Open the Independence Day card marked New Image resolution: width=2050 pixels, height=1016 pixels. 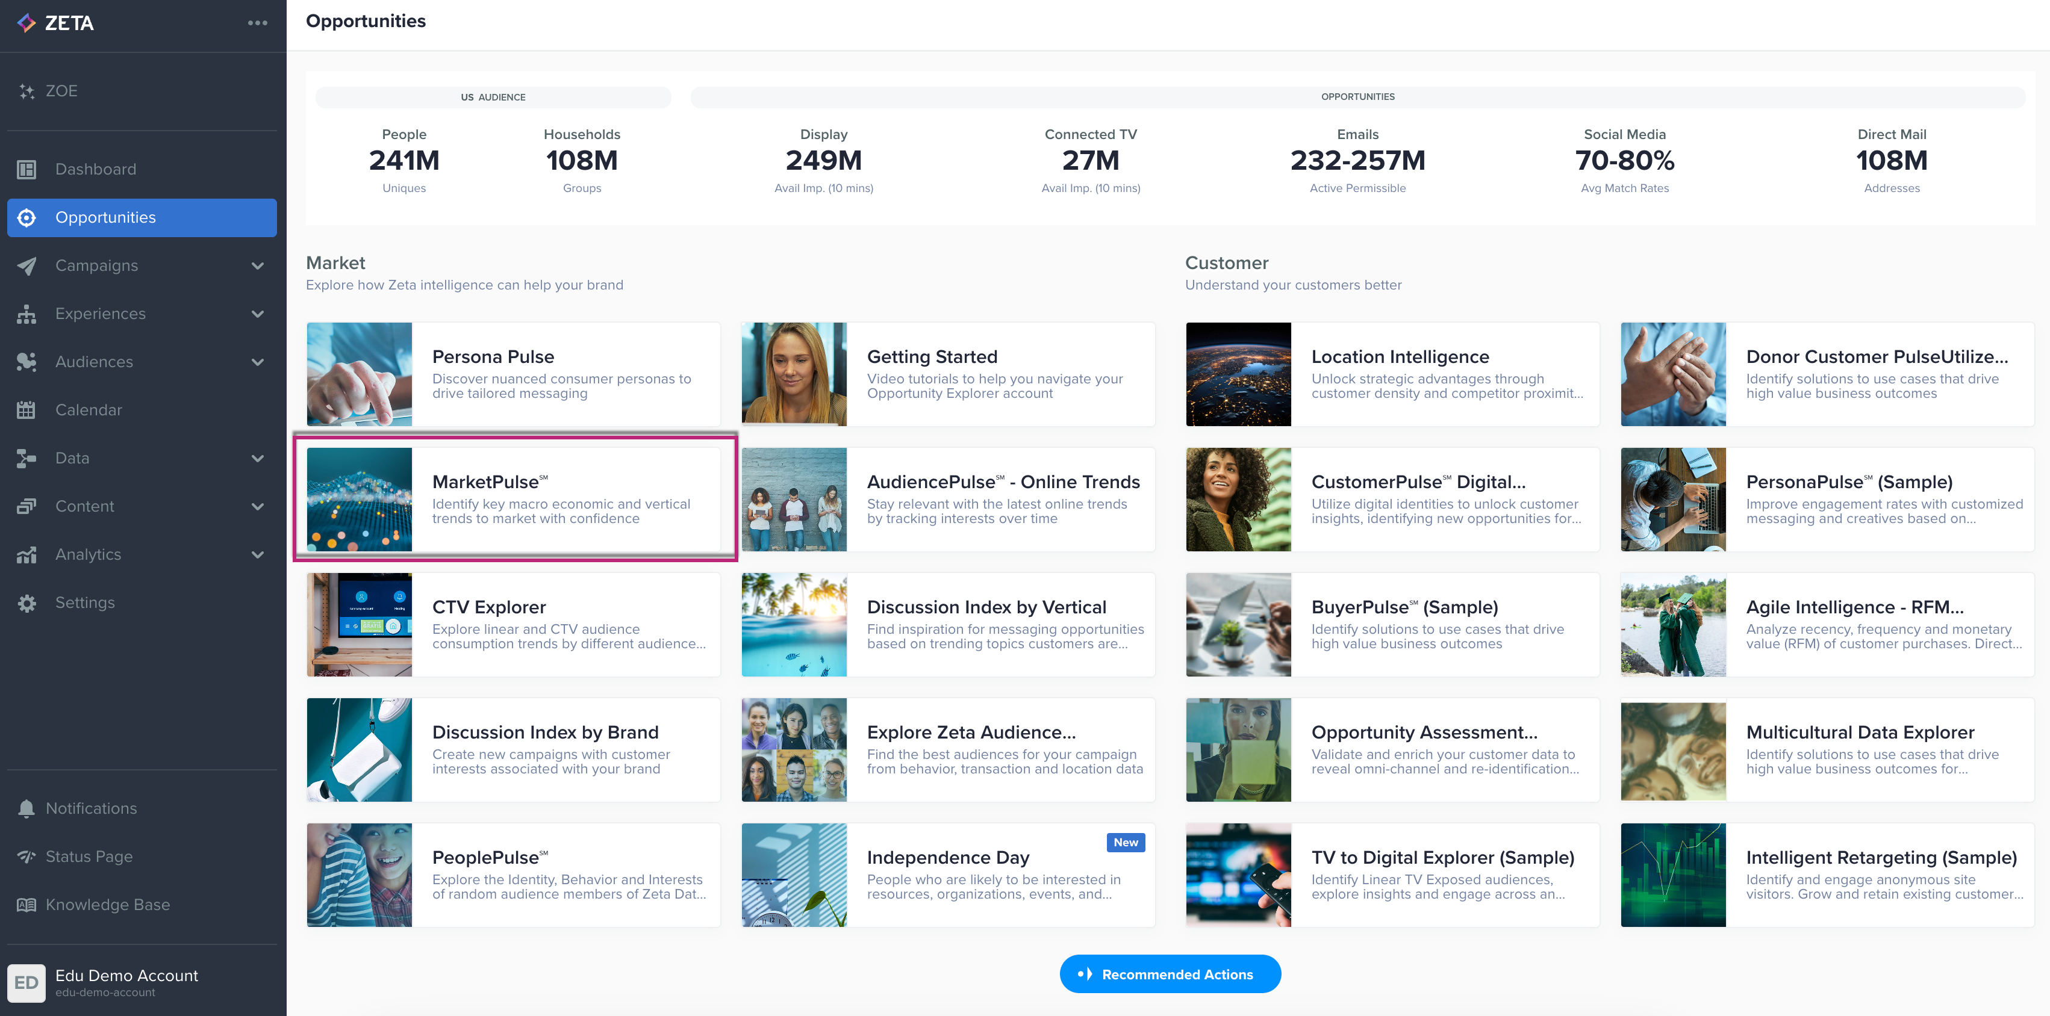click(x=947, y=875)
